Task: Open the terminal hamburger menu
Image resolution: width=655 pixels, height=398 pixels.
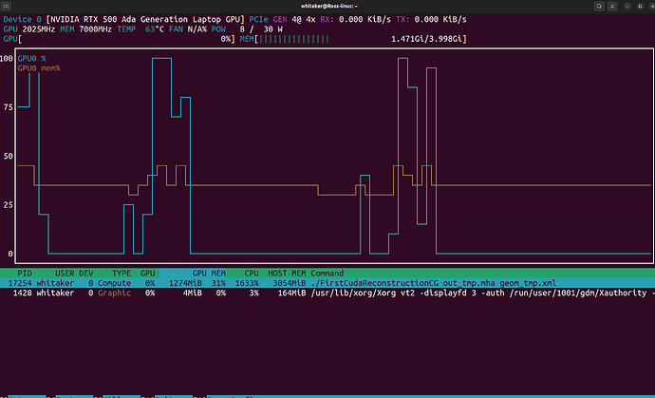Action: tap(612, 7)
